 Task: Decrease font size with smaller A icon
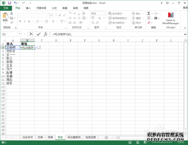64,15
